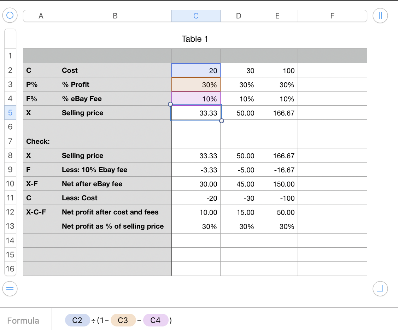Click the add-row handle at bottom left
This screenshot has width=398, height=330.
[x=10, y=289]
